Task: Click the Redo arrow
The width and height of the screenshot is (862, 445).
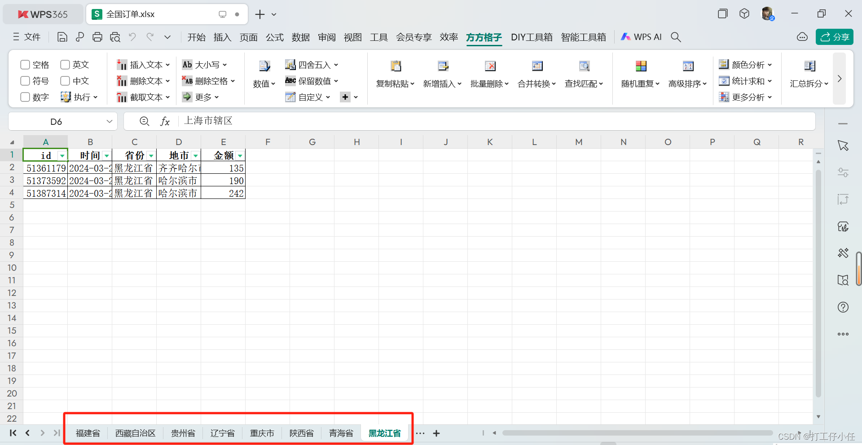Action: [150, 37]
